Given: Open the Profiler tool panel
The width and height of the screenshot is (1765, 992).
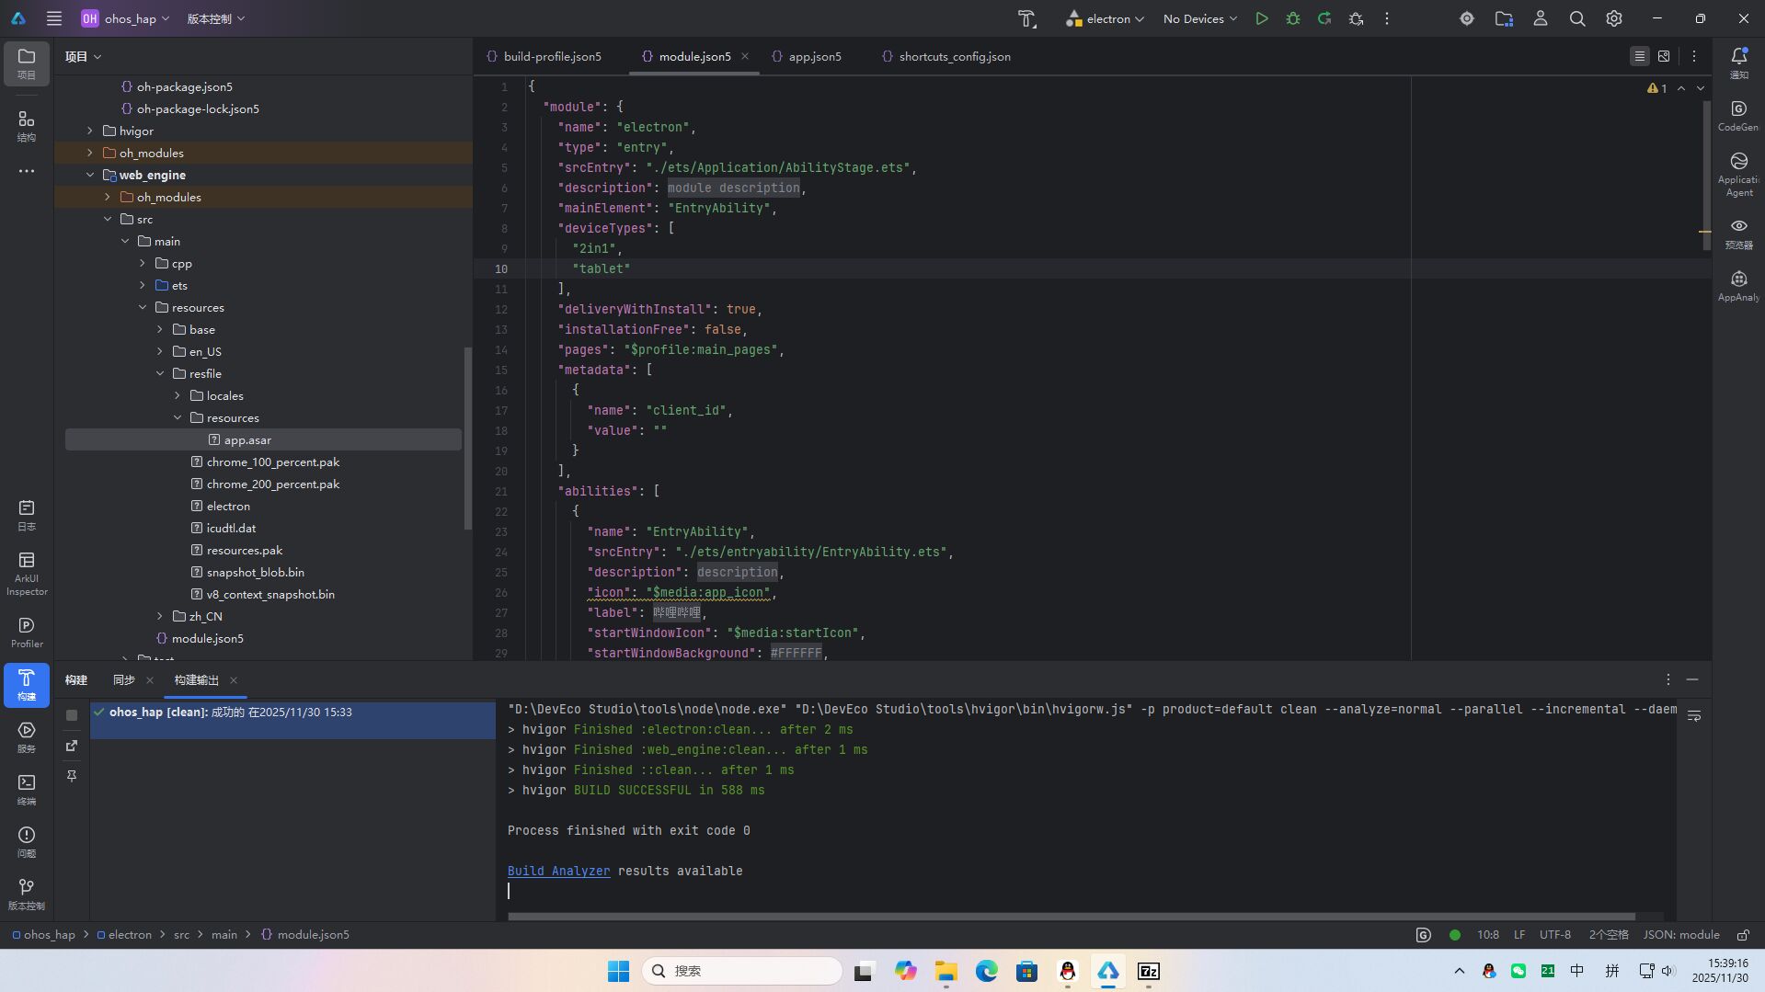Looking at the screenshot, I should [27, 633].
